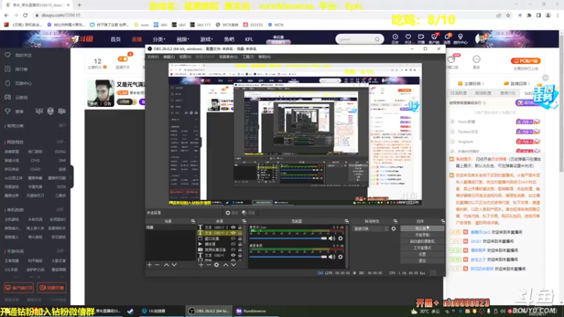
Task: Open Douyu client download icon
Action: [x=434, y=39]
